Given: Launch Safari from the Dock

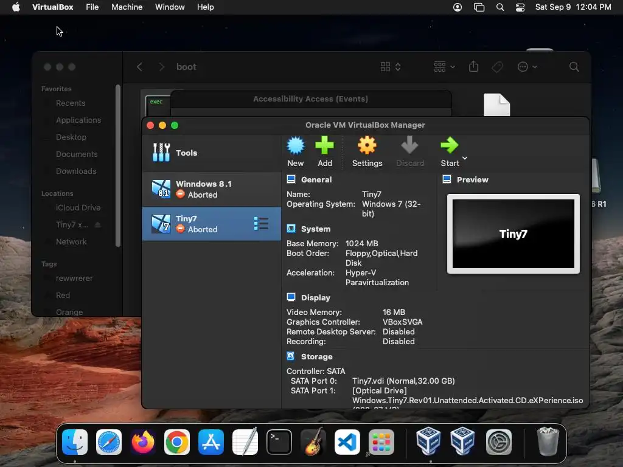Looking at the screenshot, I should (x=108, y=442).
